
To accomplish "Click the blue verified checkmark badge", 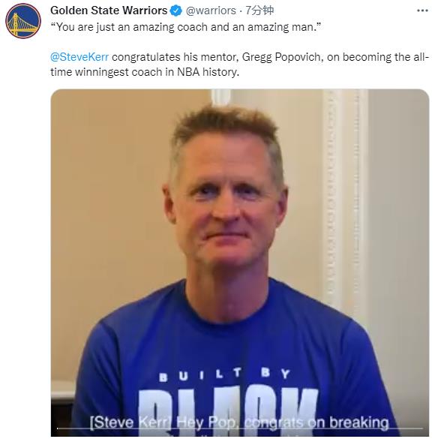I will [x=176, y=11].
